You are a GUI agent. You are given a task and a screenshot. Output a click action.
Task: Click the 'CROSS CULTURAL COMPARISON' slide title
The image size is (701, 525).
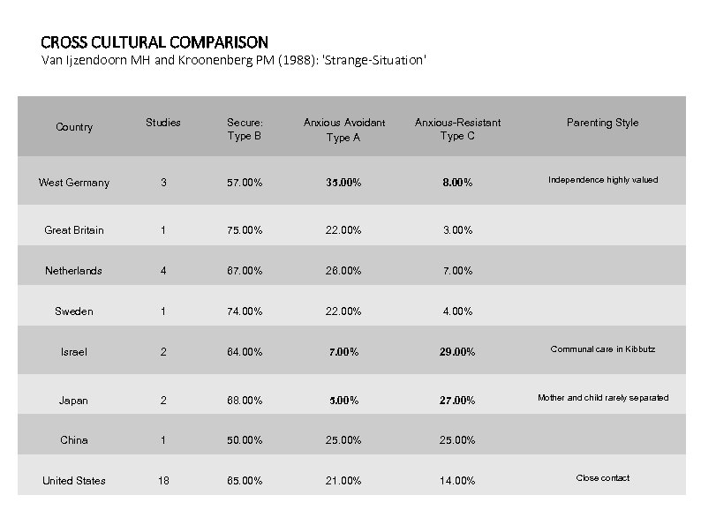click(155, 41)
